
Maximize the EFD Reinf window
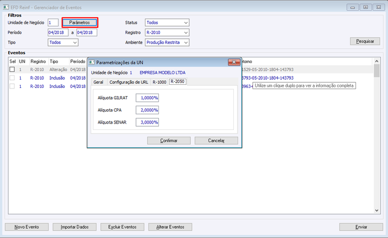[366, 7]
